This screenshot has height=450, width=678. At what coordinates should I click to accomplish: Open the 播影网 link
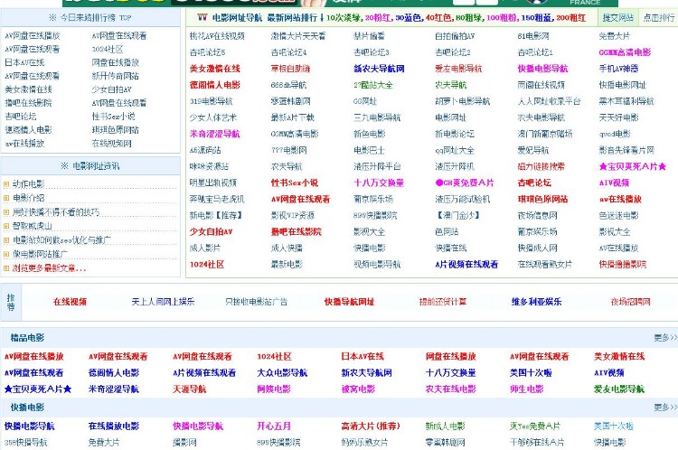coord(184,442)
